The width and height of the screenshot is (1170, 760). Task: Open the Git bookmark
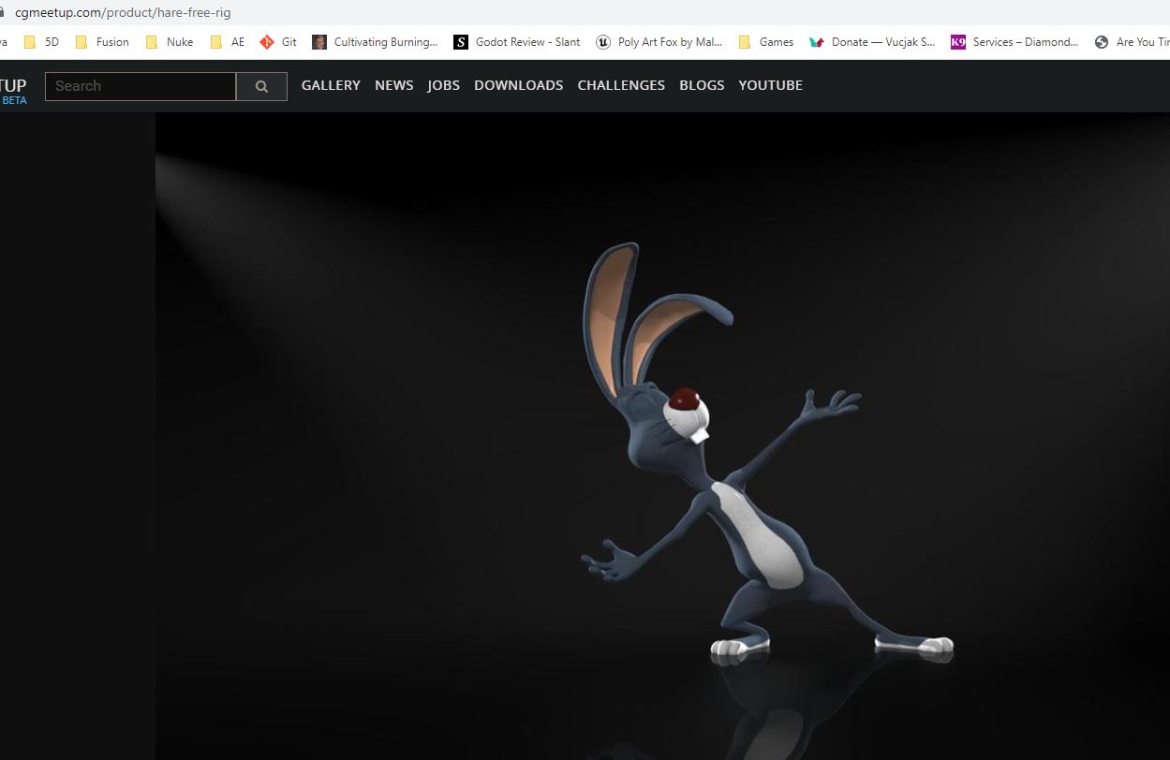tap(278, 42)
